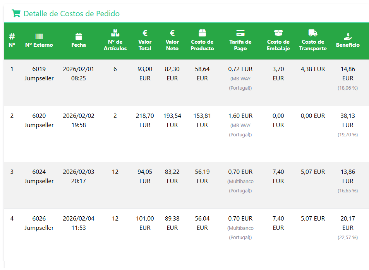
Task: Click the box icon above Costo de Producto
Action: point(202,33)
